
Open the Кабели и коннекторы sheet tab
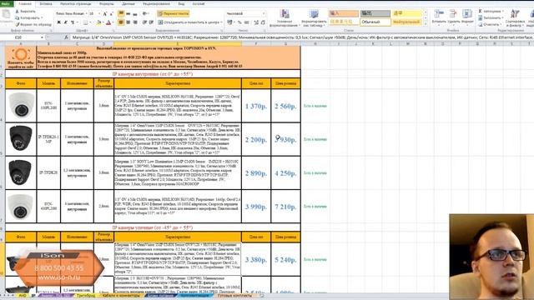(x=121, y=296)
